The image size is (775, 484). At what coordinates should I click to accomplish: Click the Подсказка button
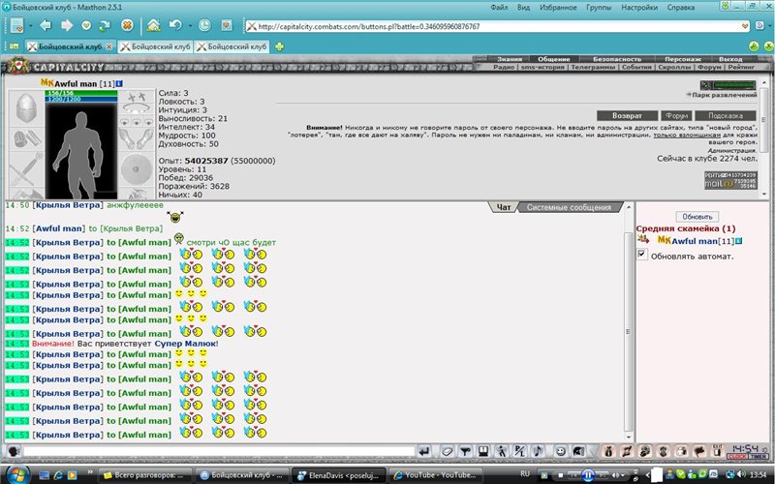(x=725, y=115)
